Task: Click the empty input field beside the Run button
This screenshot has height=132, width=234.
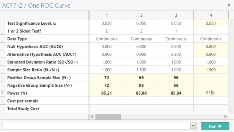Action: coord(97,126)
